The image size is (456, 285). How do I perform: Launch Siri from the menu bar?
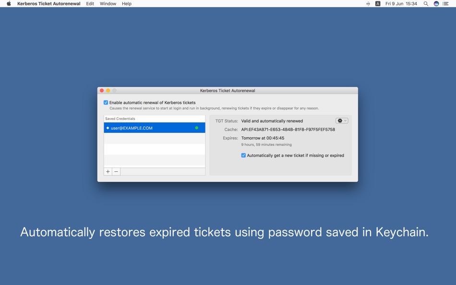point(436,3)
